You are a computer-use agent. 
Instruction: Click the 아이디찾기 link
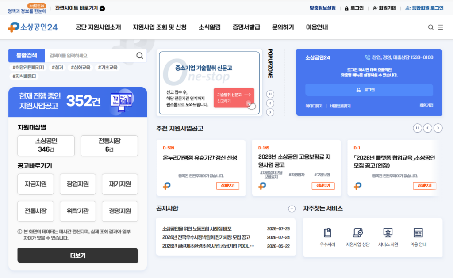click(x=314, y=106)
